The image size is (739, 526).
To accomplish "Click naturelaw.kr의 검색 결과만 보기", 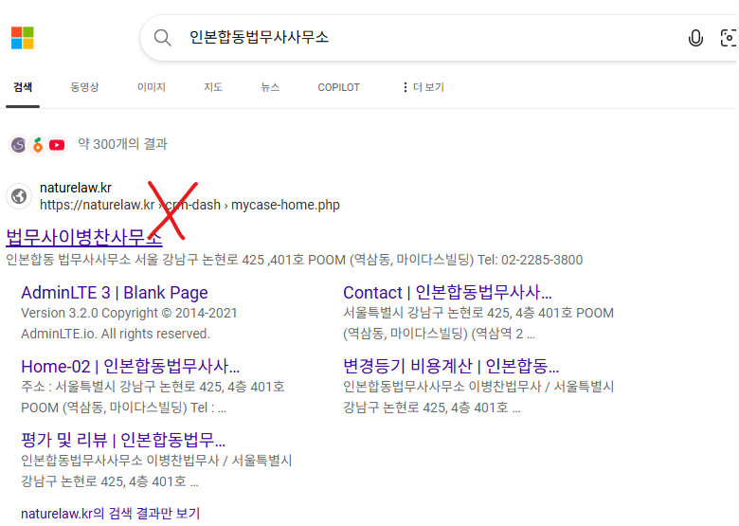I will point(110,514).
